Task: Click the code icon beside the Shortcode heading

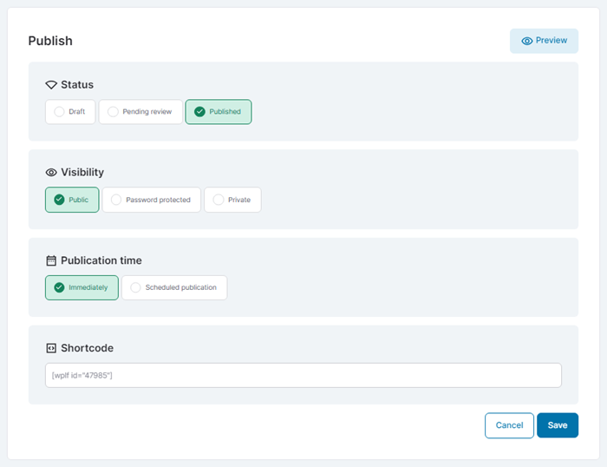Action: pos(51,348)
